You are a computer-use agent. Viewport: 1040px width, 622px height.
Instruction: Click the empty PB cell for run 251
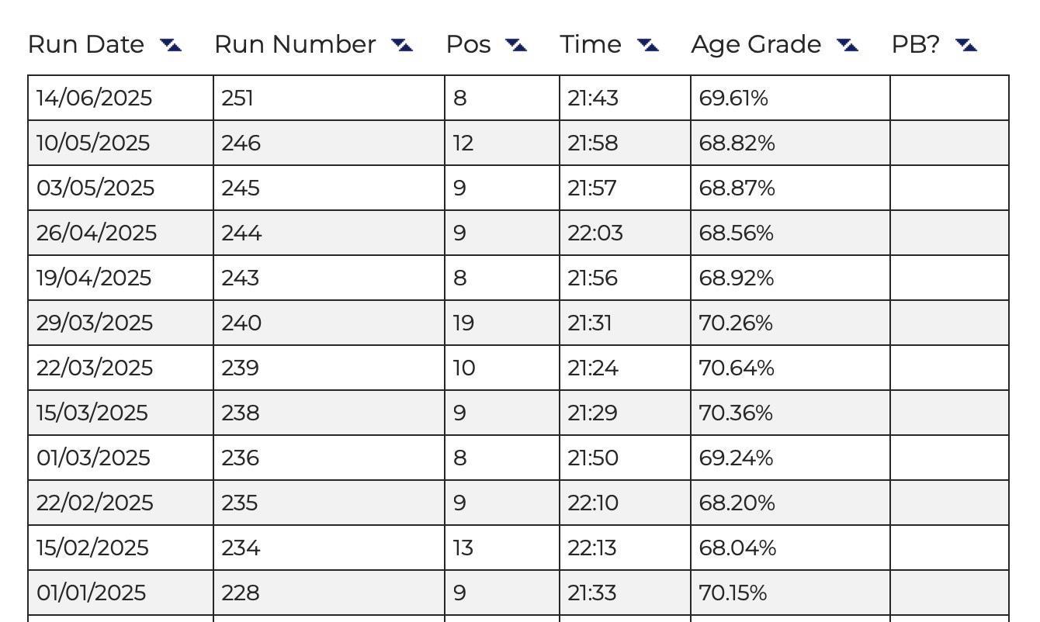pyautogui.click(x=949, y=98)
